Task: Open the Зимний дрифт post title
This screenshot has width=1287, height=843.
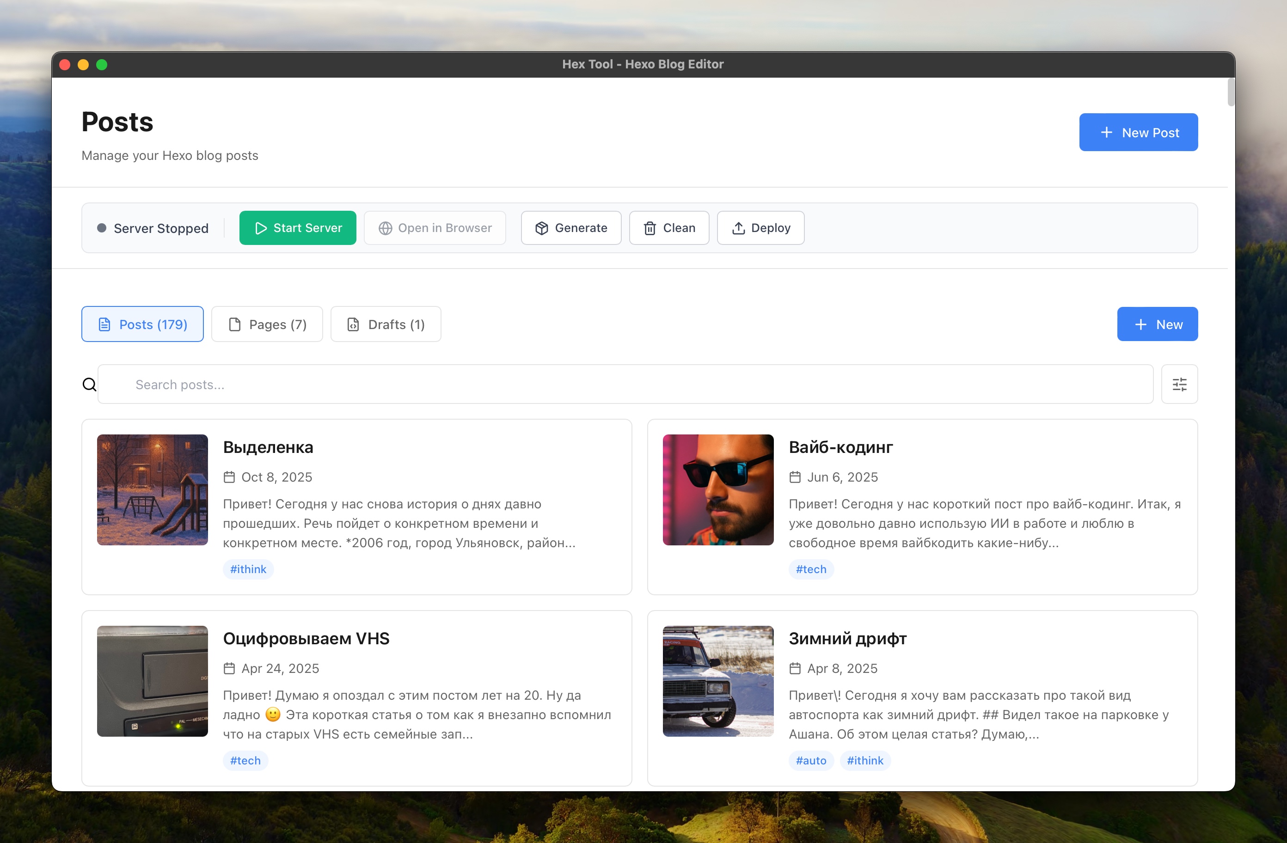Action: [x=847, y=638]
